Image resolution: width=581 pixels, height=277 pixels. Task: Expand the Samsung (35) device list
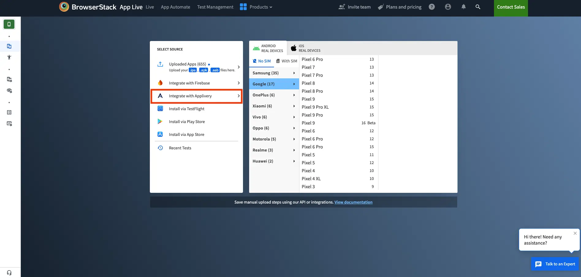[274, 73]
